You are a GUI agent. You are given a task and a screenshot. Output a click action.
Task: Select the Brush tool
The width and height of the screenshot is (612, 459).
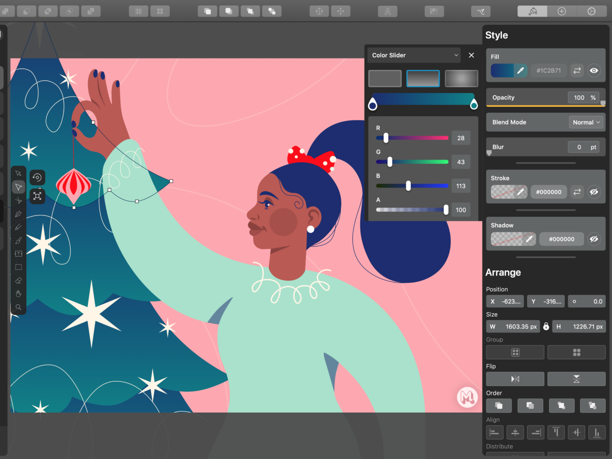18,241
